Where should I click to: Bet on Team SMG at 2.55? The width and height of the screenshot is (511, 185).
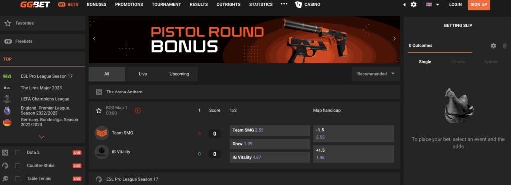coord(270,130)
